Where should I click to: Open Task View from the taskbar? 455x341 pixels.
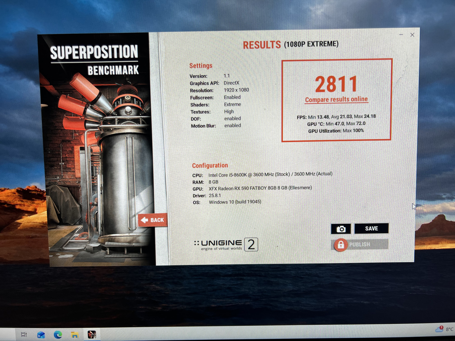24,334
